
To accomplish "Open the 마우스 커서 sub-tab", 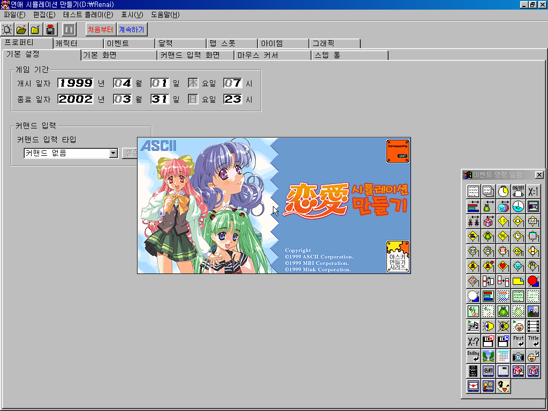I will (x=273, y=55).
